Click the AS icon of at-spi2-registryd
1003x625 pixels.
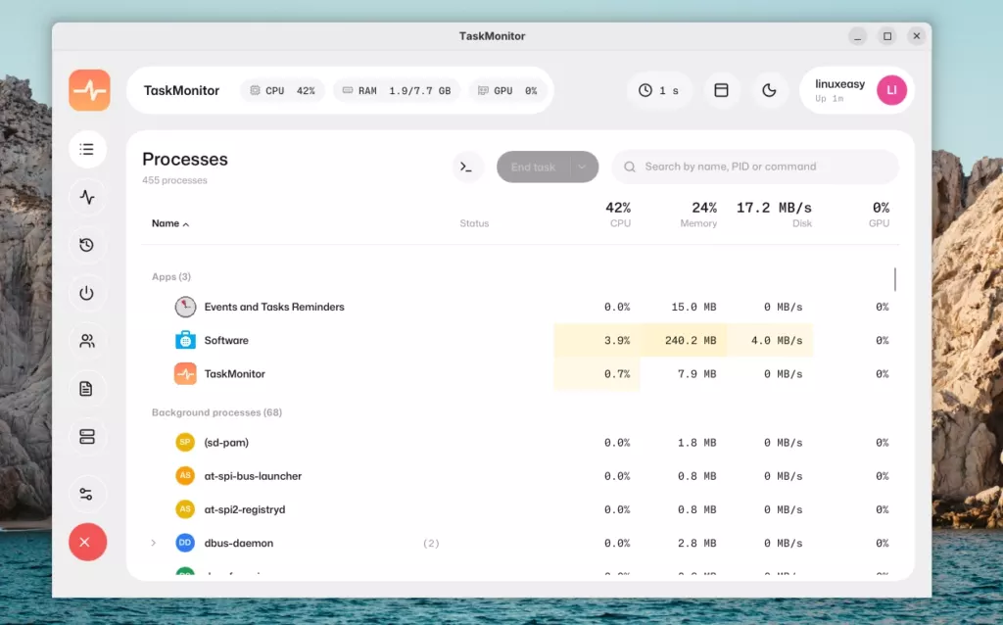185,509
